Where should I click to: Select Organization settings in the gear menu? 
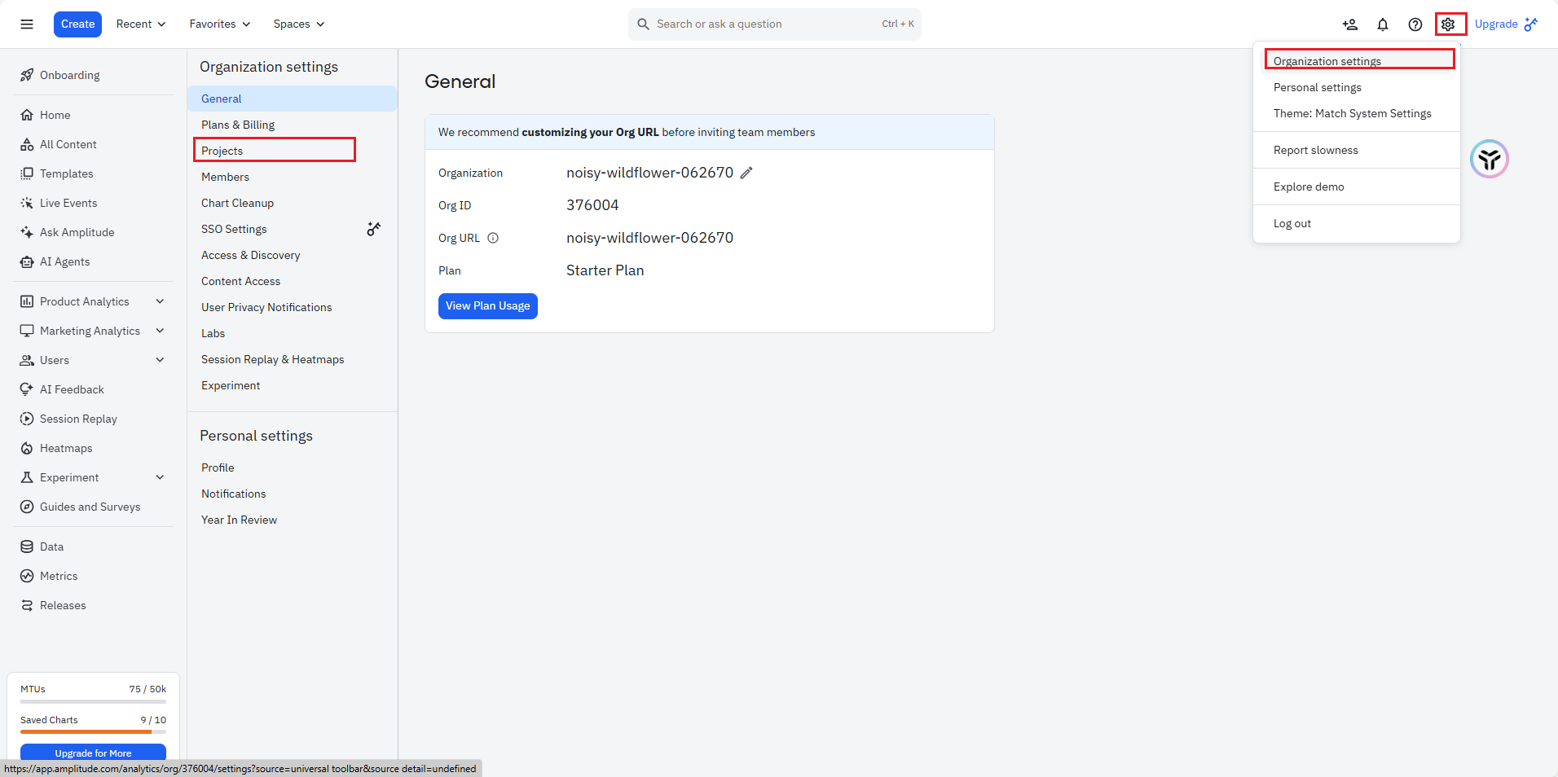[x=1357, y=61]
